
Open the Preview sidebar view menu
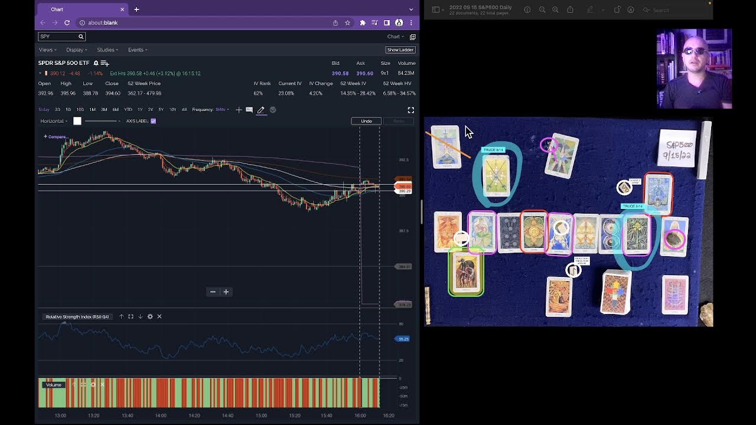coord(438,9)
